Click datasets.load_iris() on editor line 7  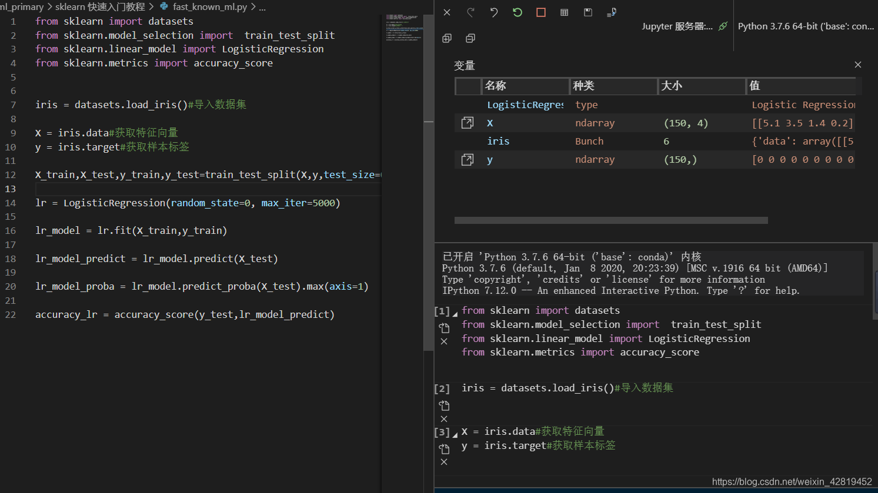pyautogui.click(x=131, y=105)
